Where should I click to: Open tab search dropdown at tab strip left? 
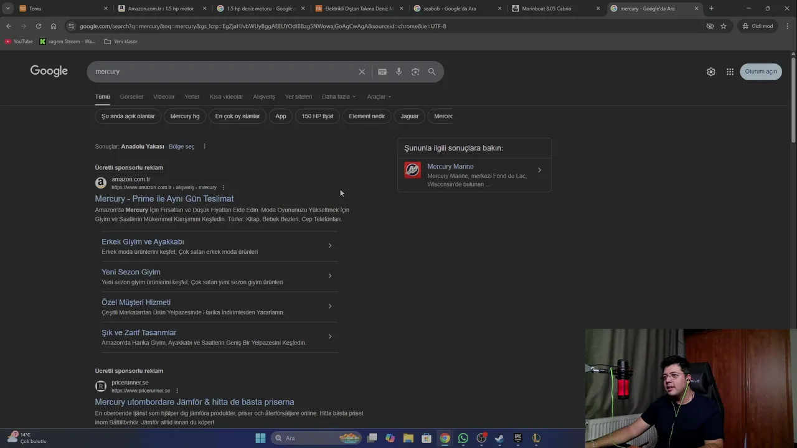(x=7, y=9)
